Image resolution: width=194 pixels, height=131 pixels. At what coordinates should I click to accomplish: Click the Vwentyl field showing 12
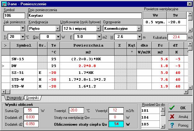(116, 110)
